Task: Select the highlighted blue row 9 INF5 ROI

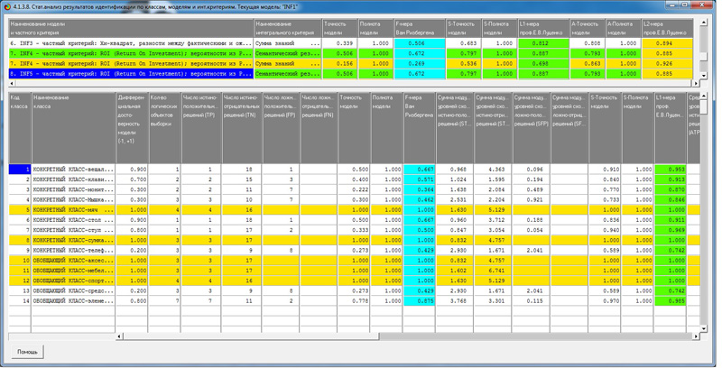Action: pyautogui.click(x=126, y=75)
